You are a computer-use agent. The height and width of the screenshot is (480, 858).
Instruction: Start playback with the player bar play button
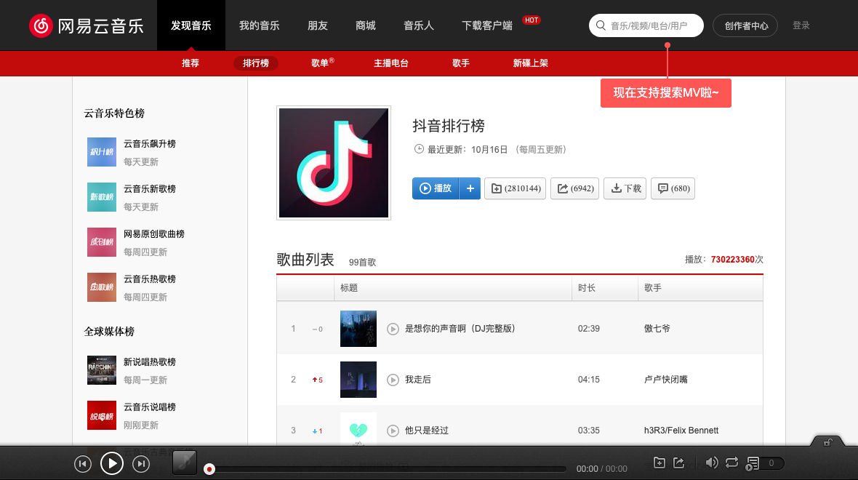112,463
